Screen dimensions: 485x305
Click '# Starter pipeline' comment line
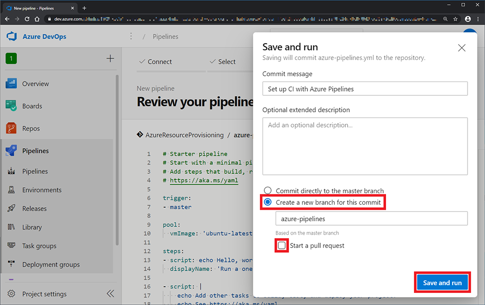click(195, 154)
